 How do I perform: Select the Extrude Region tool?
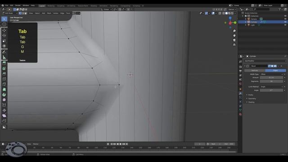pos(4,63)
